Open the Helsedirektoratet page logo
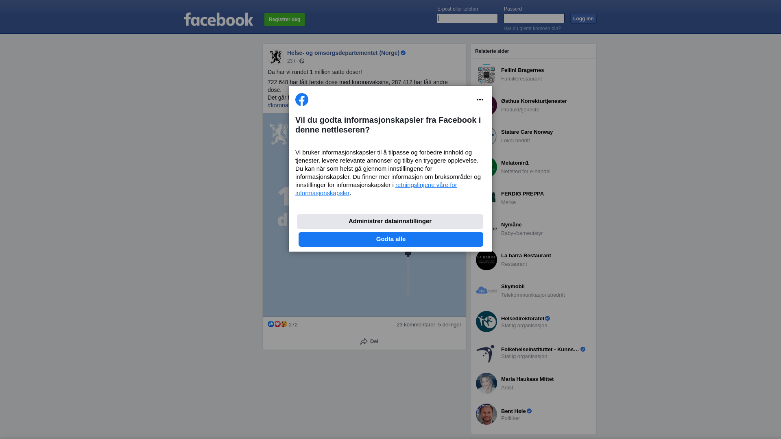The height and width of the screenshot is (439, 781). [x=486, y=322]
